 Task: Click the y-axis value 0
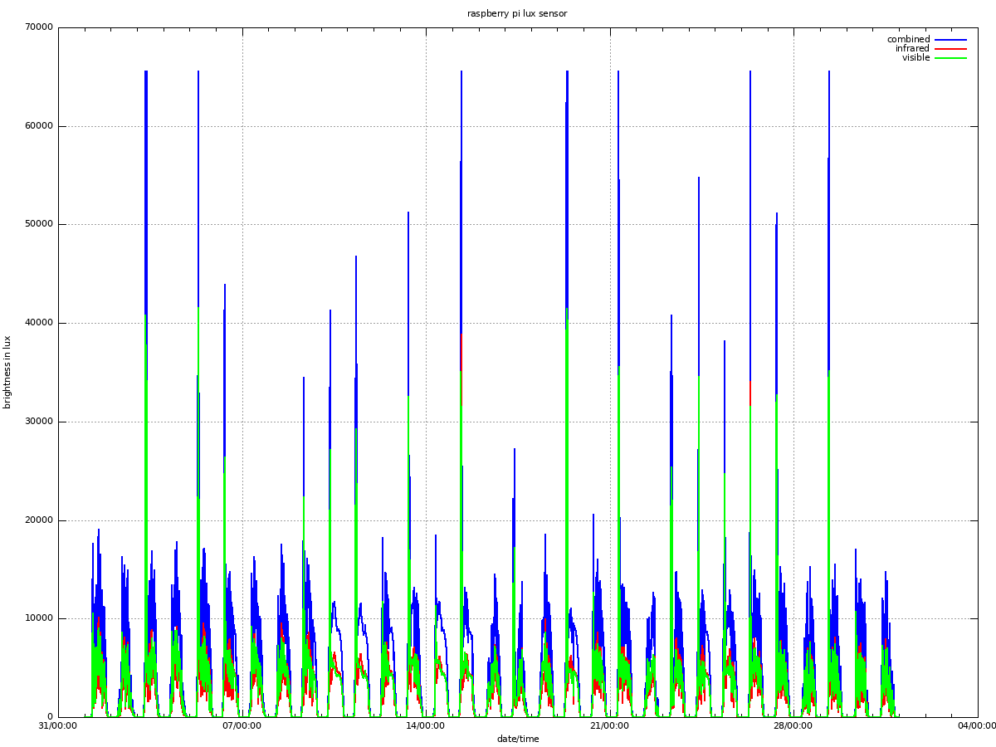(x=51, y=717)
